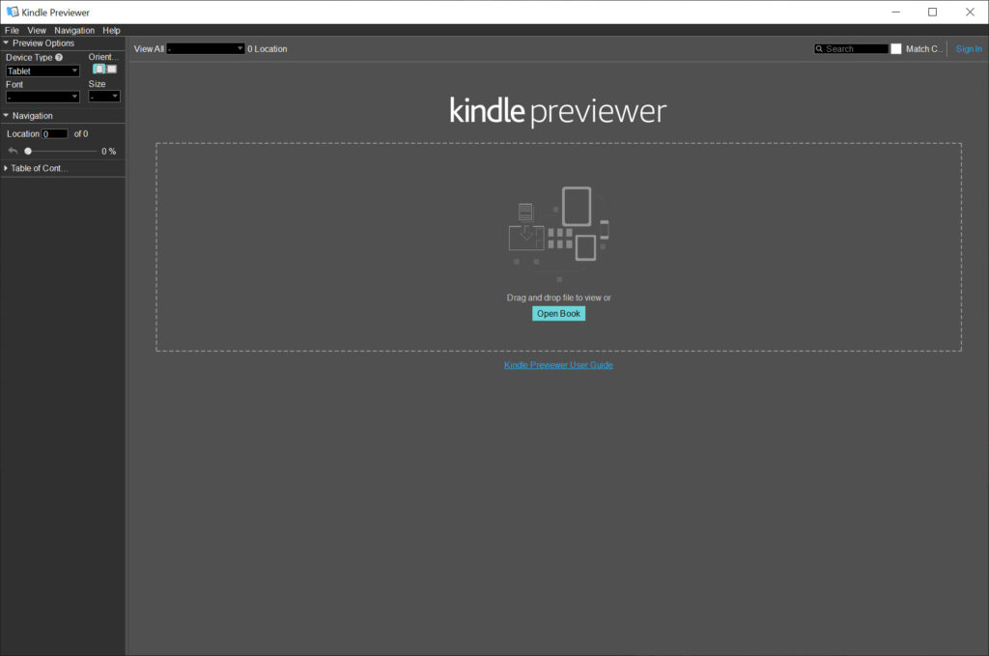Open the Device Type Tablet dropdown
The image size is (989, 656).
(42, 71)
